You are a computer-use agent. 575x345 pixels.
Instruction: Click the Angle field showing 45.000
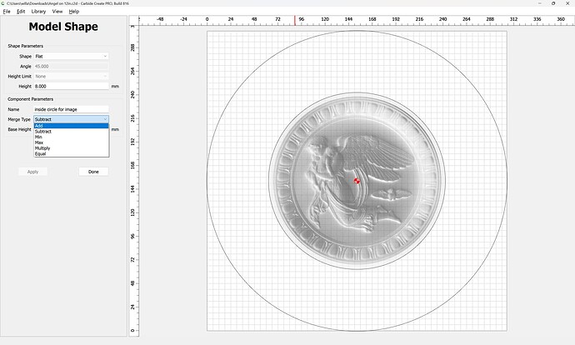coord(71,67)
